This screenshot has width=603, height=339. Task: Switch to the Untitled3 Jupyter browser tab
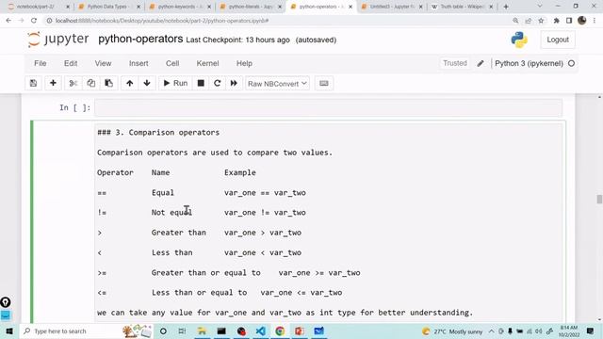pyautogui.click(x=392, y=7)
